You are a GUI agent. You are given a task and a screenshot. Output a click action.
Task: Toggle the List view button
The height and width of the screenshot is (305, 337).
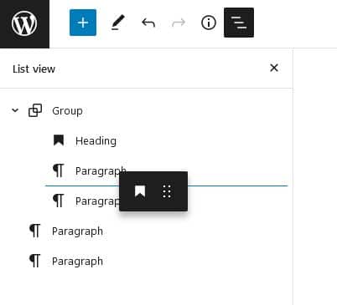tap(239, 23)
